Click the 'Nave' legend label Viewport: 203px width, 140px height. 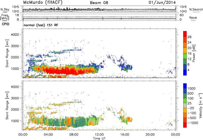coord(193,17)
